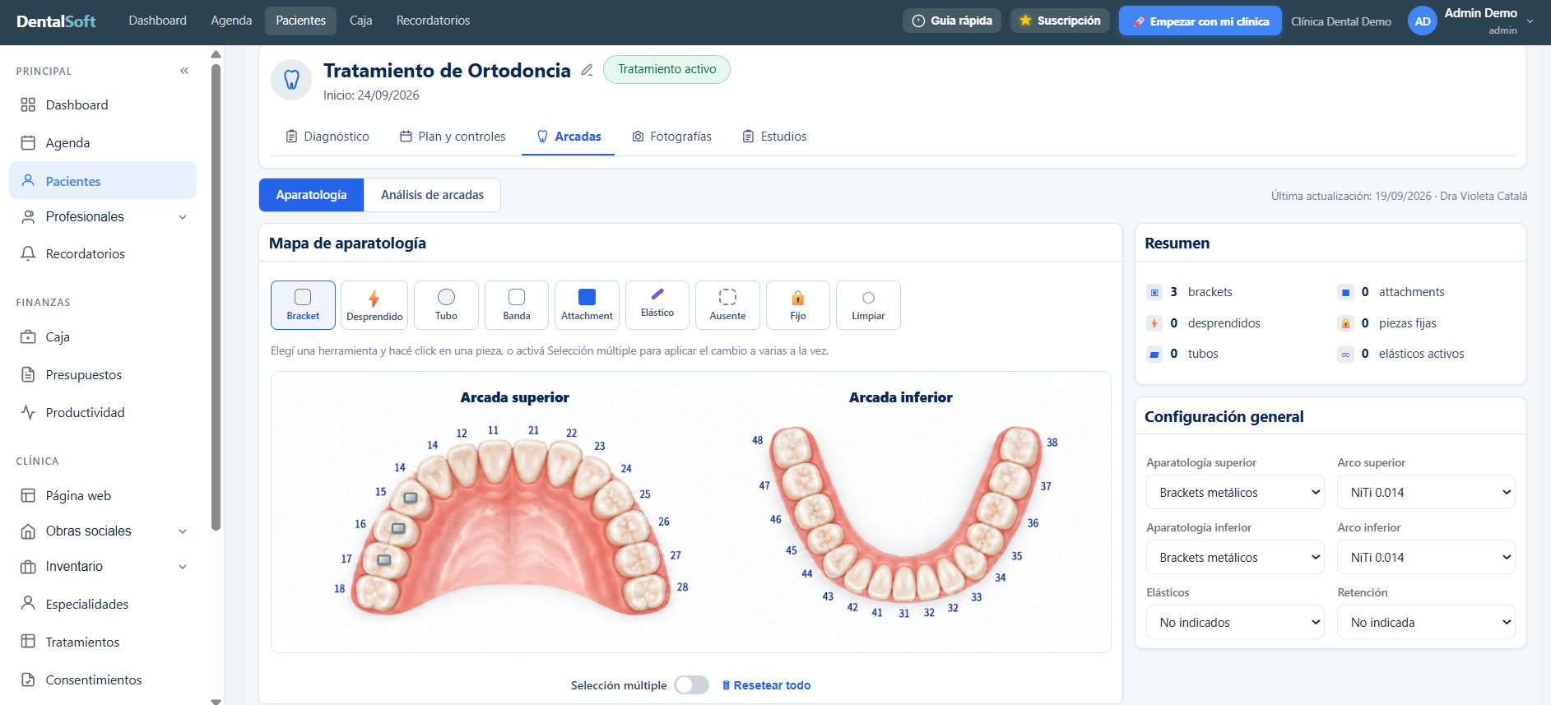
Task: Open the Retención dropdown
Action: tap(1426, 622)
